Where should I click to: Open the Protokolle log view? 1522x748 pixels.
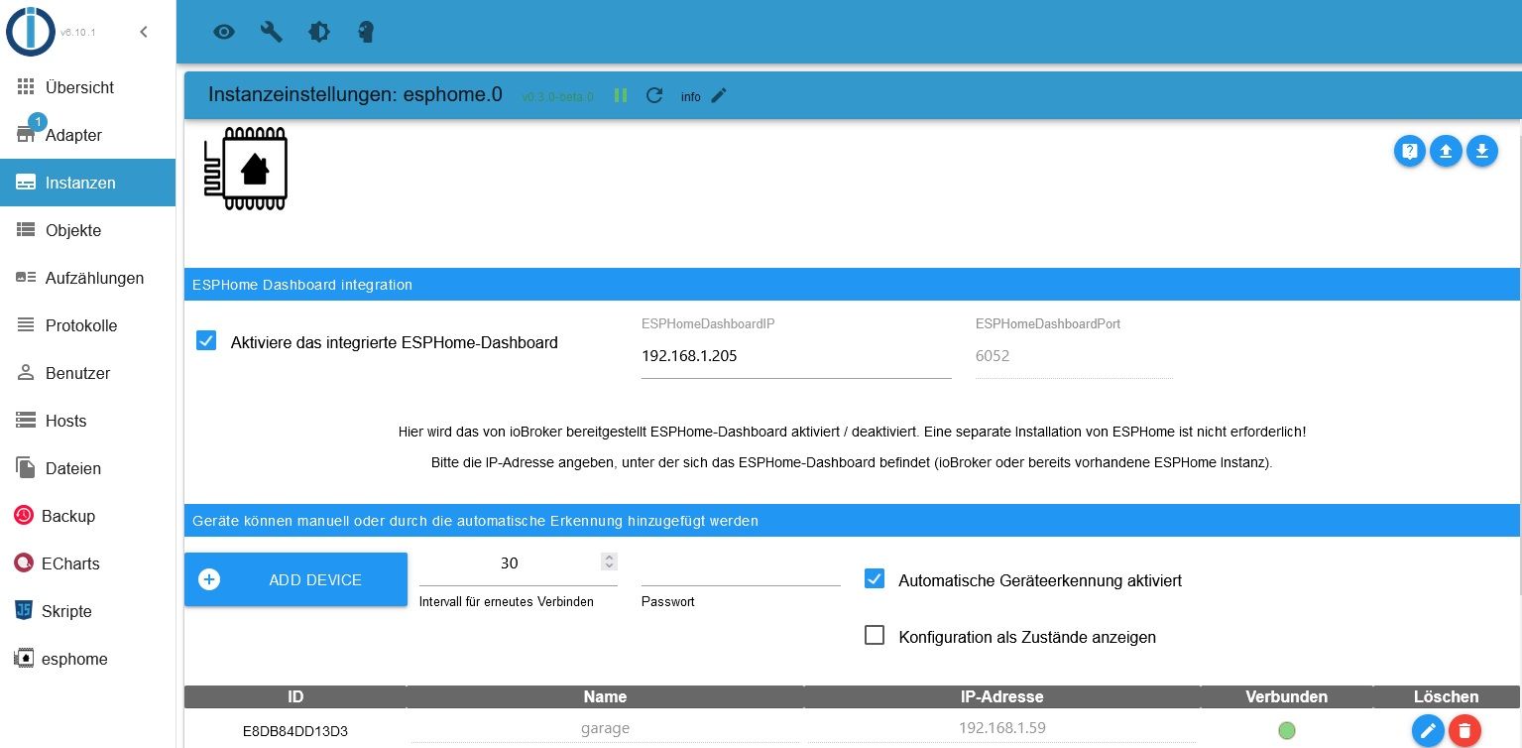[x=87, y=325]
